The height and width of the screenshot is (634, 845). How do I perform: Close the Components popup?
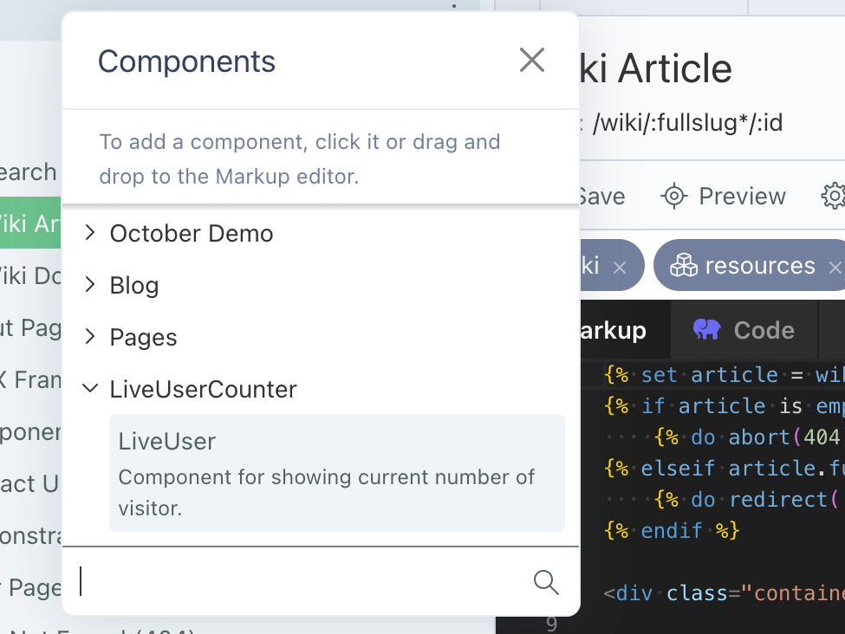(x=532, y=60)
